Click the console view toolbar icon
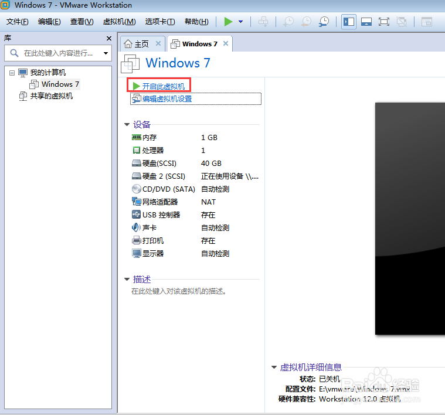The width and height of the screenshot is (445, 415). point(427,22)
